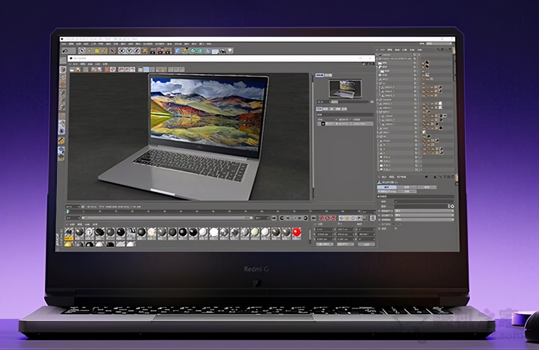Select the live selection tool icon
The height and width of the screenshot is (350, 539).
point(82,51)
